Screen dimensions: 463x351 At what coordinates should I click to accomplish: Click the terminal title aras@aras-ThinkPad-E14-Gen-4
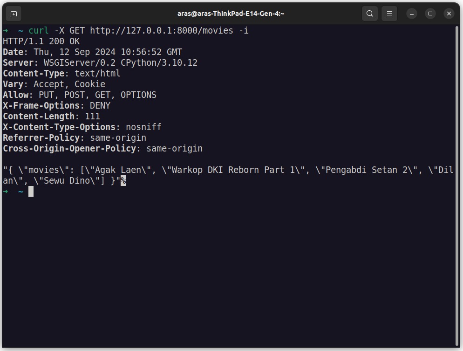(x=231, y=14)
